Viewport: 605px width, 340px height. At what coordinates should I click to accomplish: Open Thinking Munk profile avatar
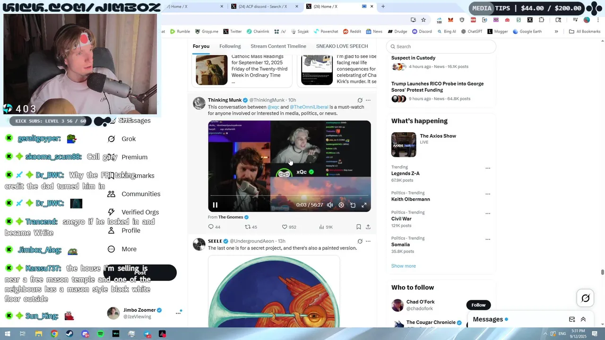[x=199, y=103]
